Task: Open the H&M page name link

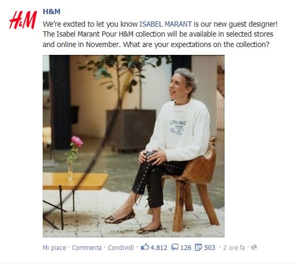Action: pyautogui.click(x=51, y=12)
